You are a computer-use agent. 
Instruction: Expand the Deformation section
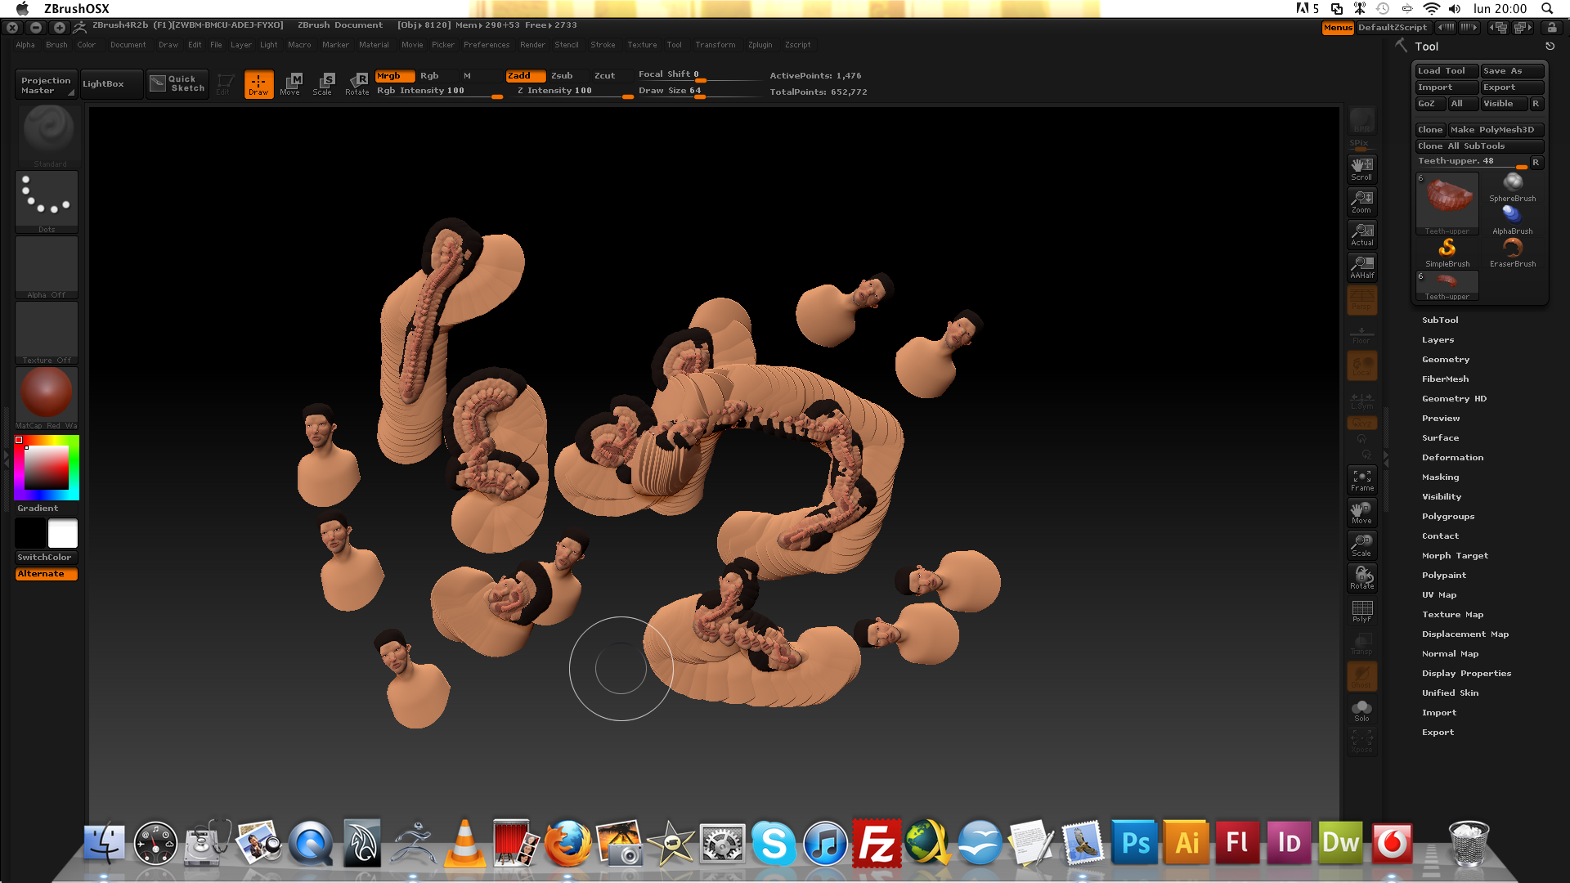[1452, 458]
